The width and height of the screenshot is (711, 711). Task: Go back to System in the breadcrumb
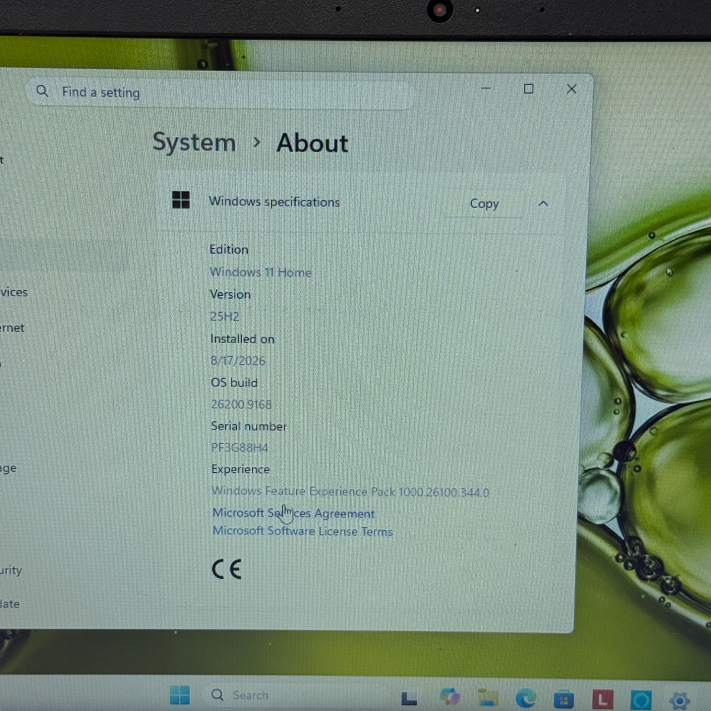coord(194,143)
